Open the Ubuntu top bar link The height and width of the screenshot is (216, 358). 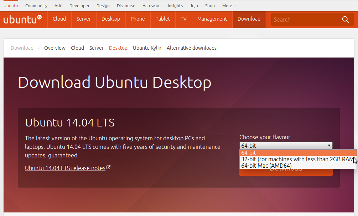11,6
